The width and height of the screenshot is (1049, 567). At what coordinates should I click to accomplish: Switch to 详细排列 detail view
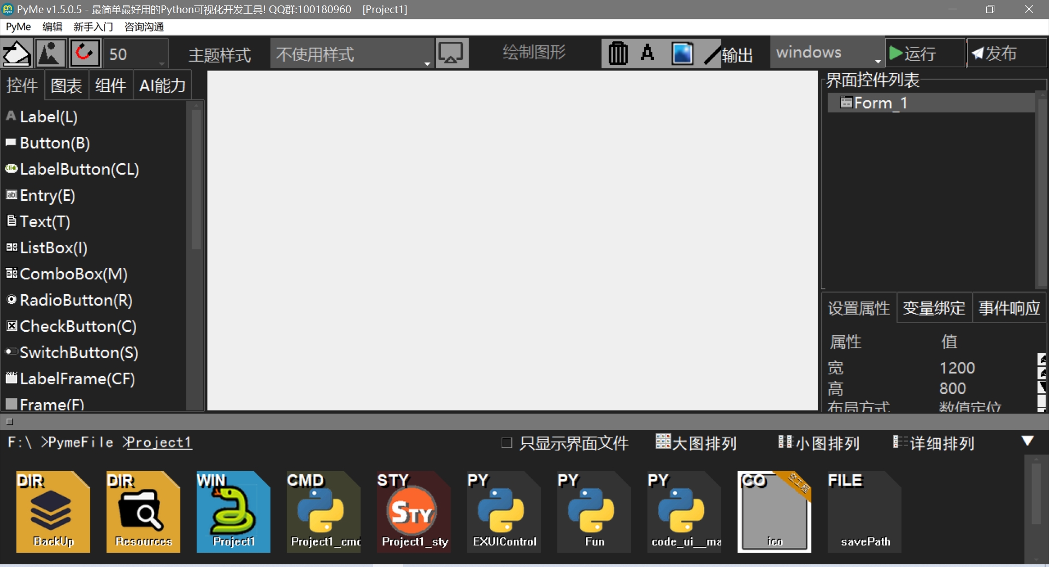[934, 443]
